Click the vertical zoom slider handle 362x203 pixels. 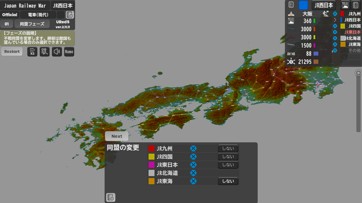pyautogui.click(x=358, y=73)
